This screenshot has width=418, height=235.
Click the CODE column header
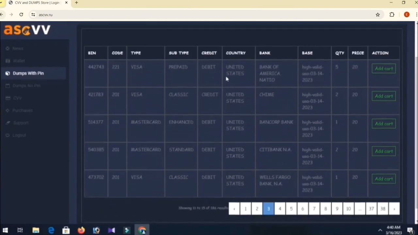[x=117, y=53]
